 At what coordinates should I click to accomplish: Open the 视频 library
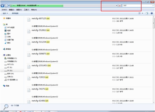8,30
